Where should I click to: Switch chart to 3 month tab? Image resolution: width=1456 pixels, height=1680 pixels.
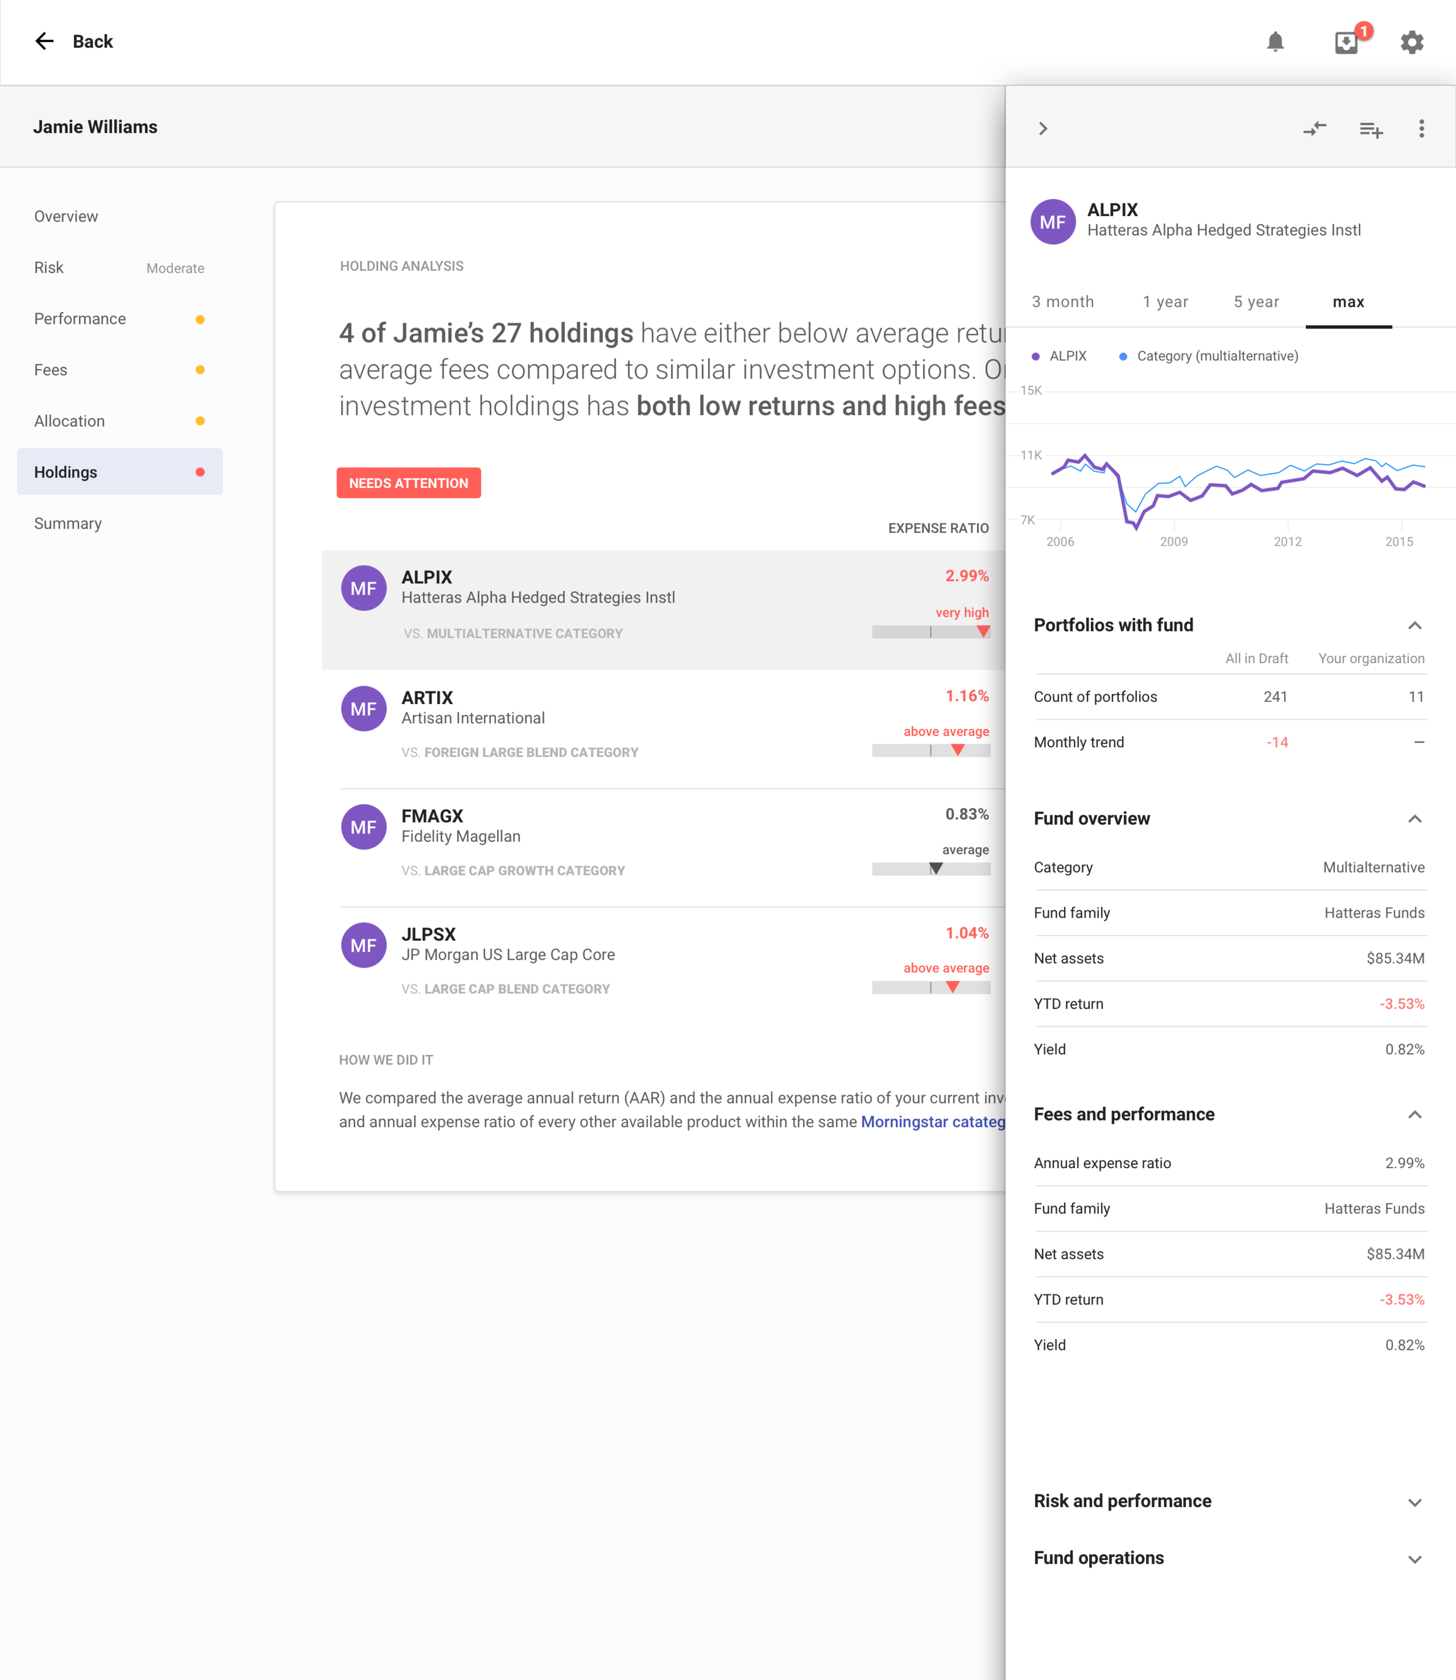tap(1063, 302)
